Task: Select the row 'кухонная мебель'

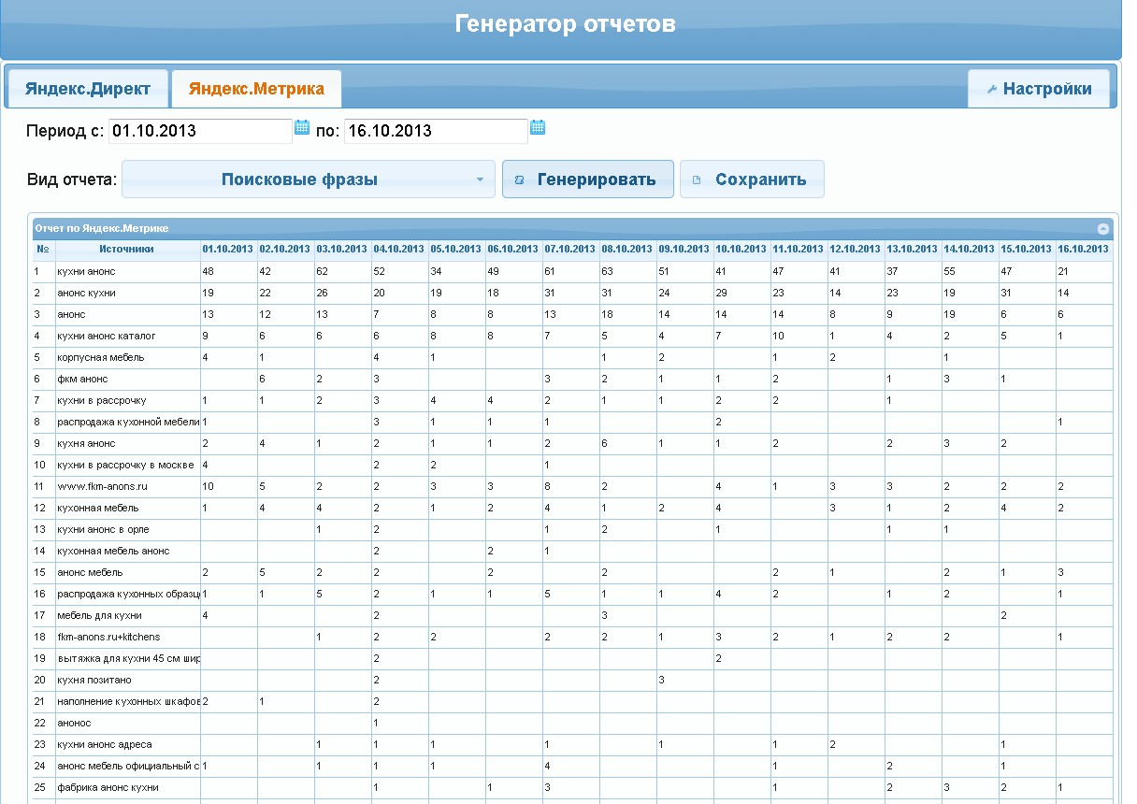Action: point(571,509)
